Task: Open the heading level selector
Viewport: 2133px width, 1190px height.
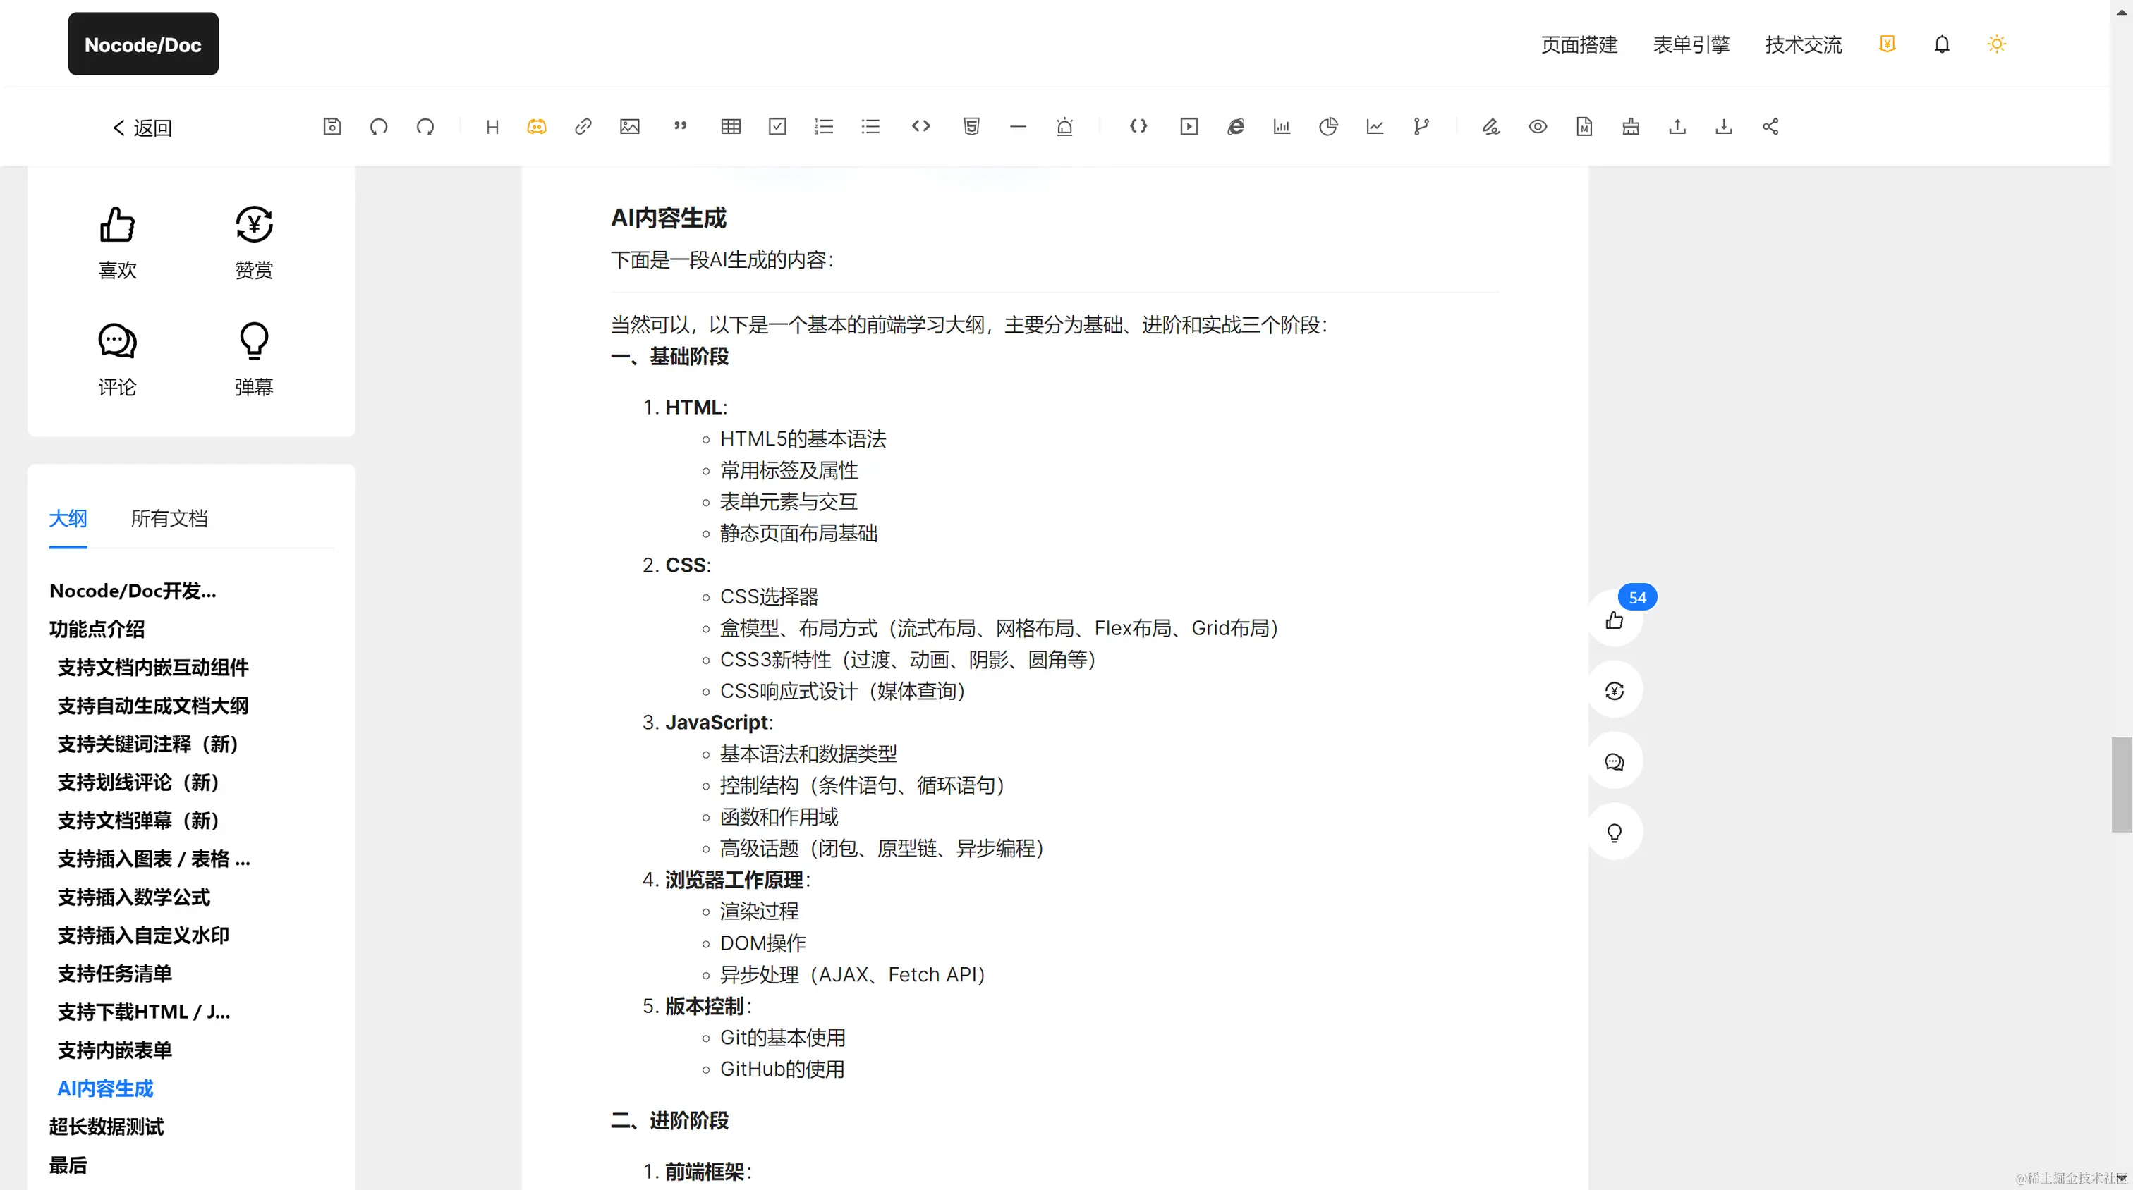Action: [x=492, y=127]
